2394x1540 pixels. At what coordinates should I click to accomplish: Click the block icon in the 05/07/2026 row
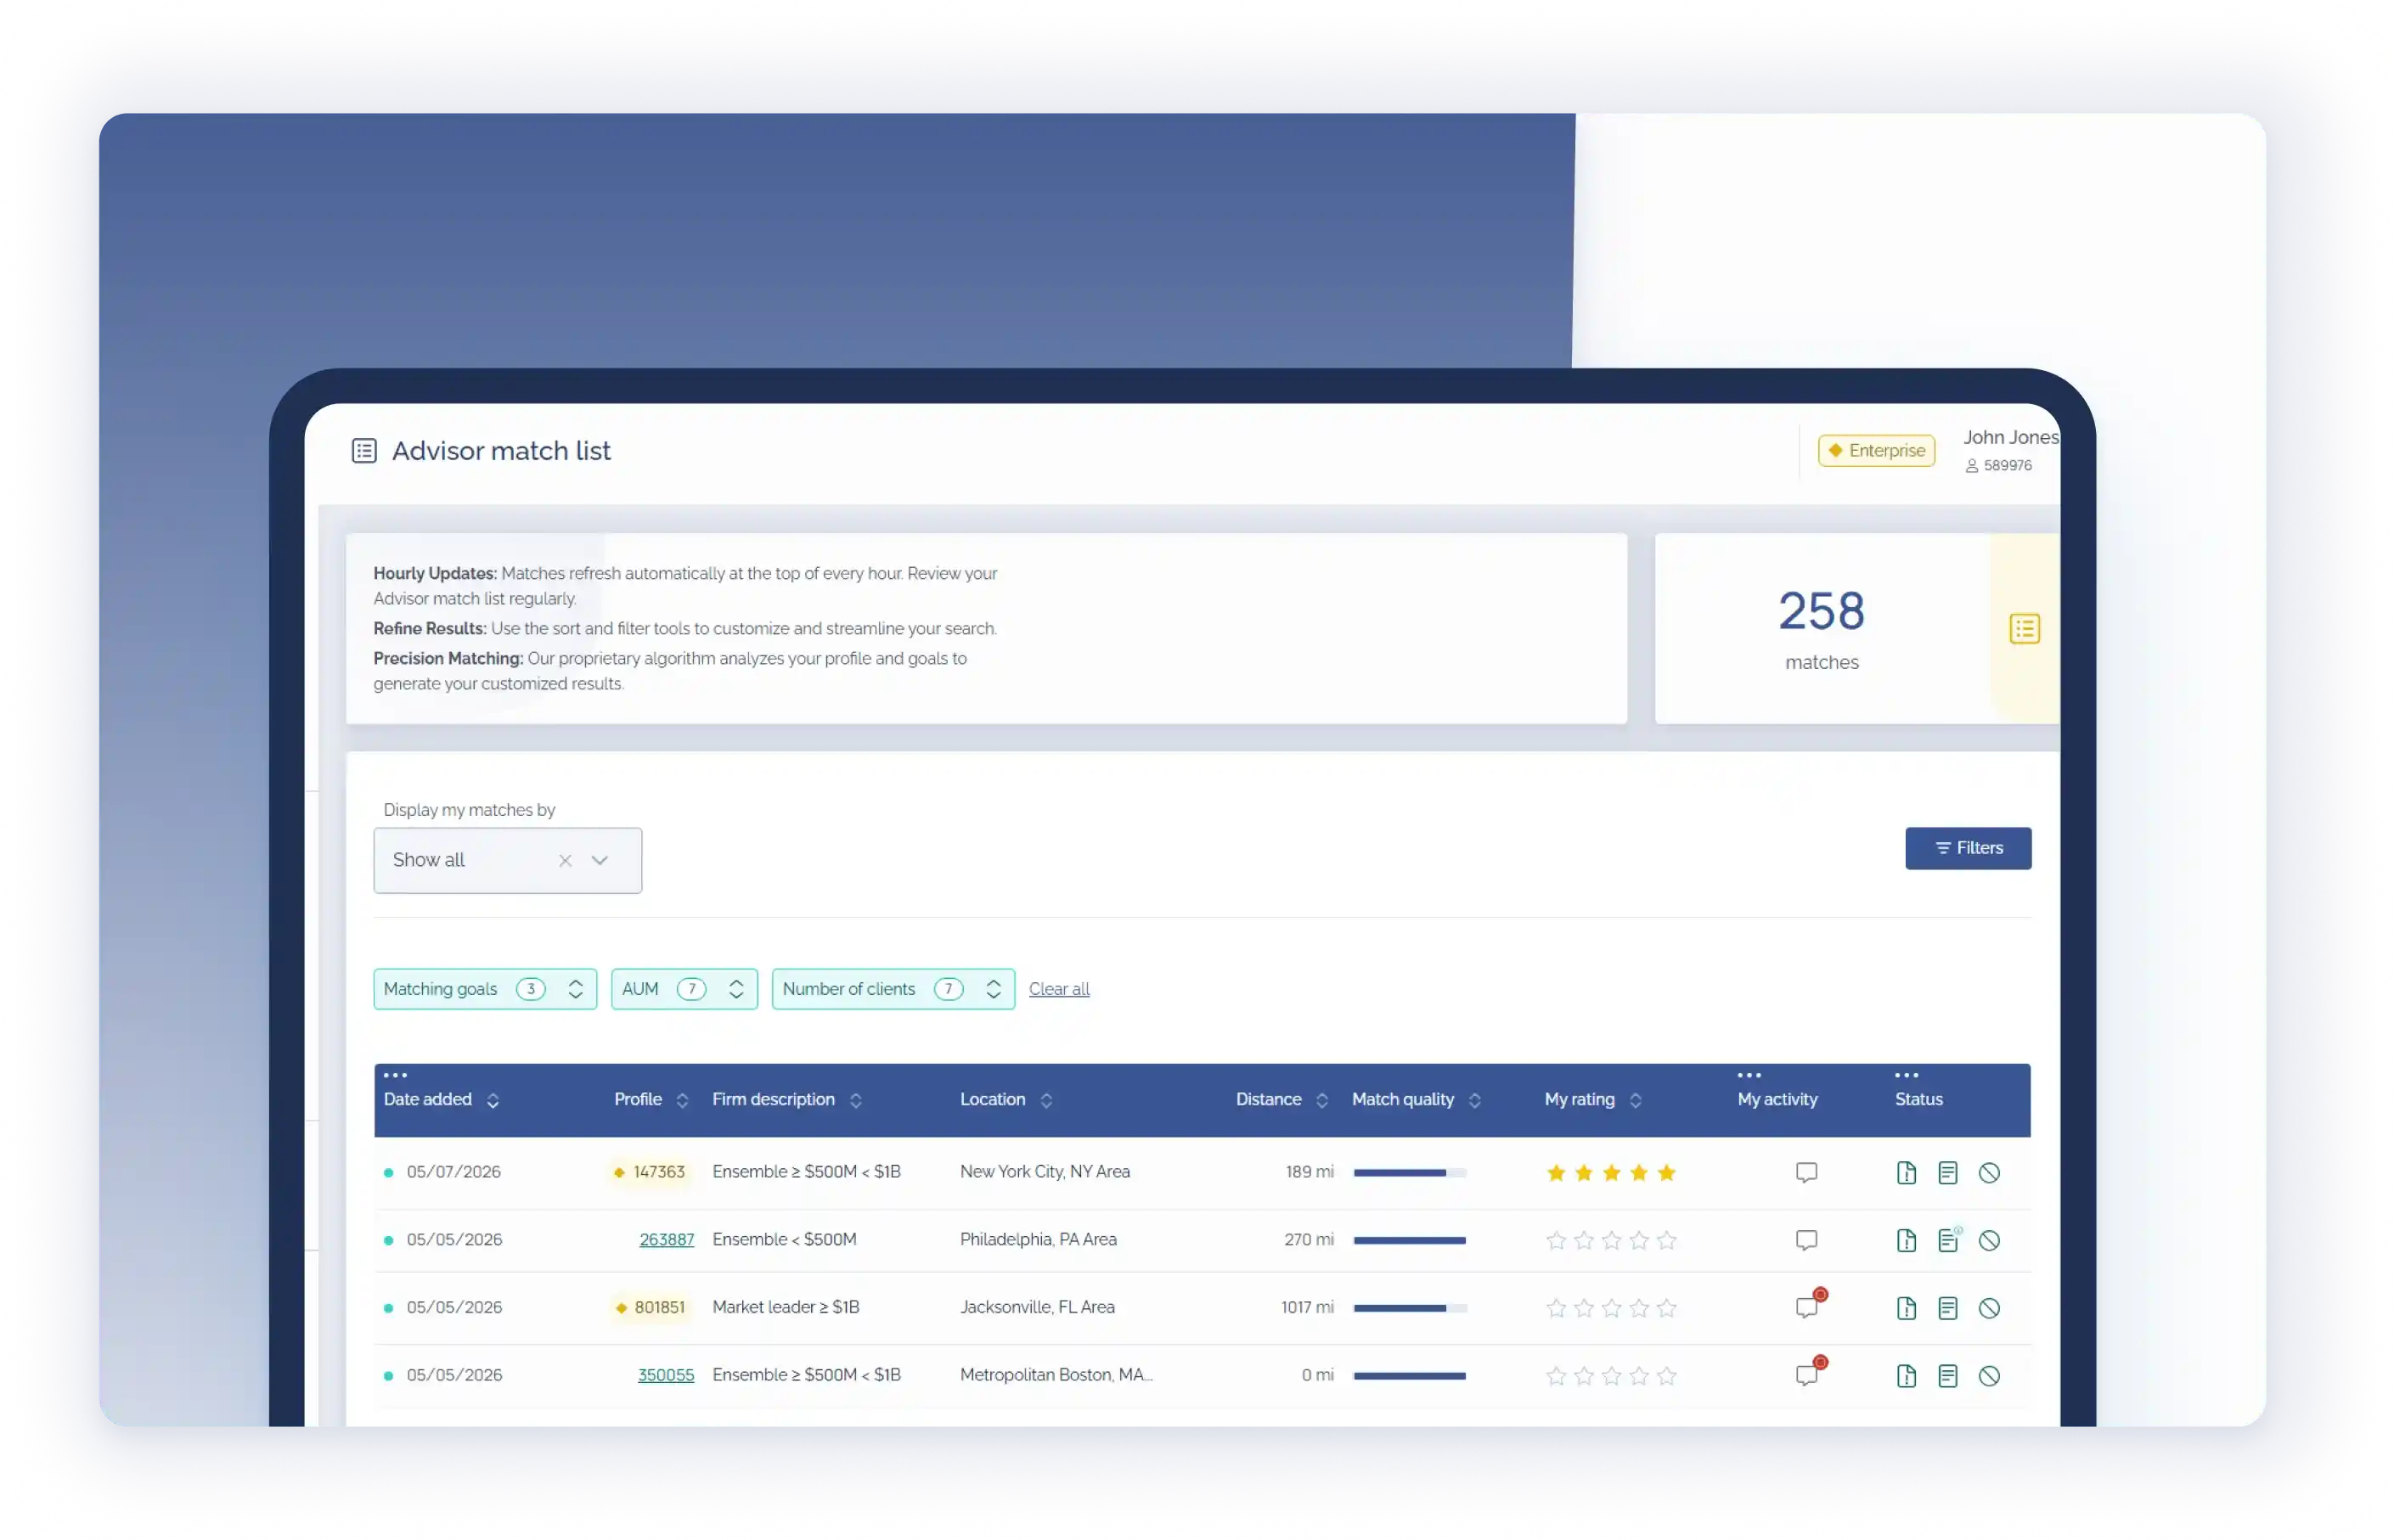coord(1989,1172)
